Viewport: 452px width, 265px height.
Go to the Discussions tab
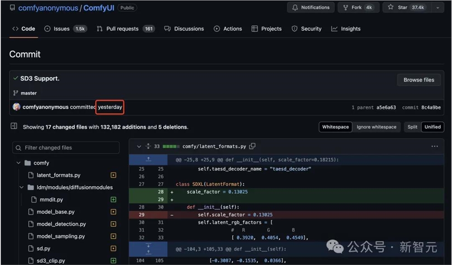(x=184, y=29)
